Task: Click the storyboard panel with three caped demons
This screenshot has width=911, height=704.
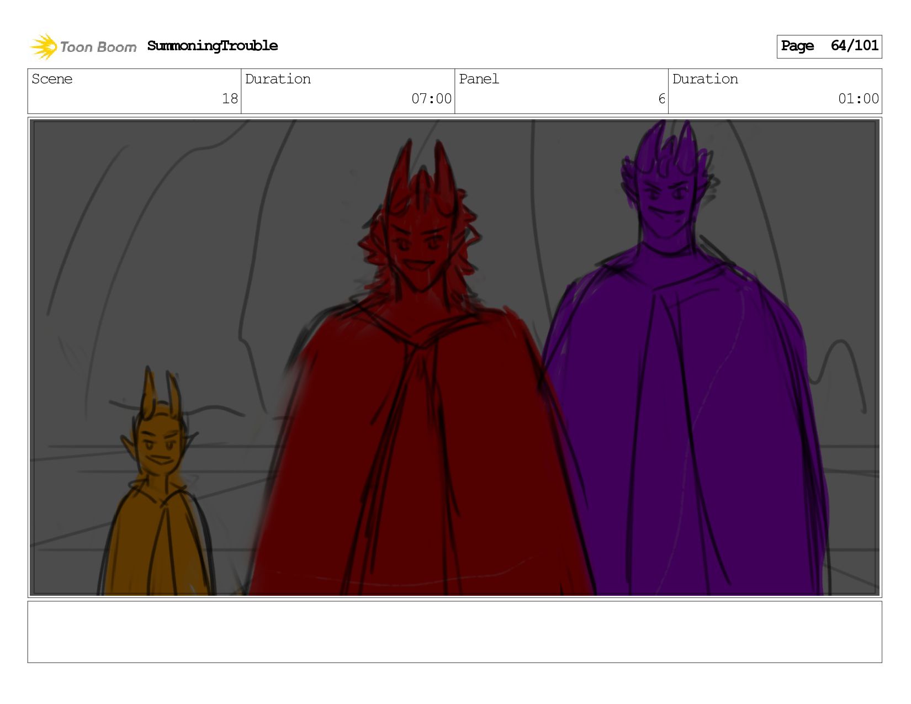Action: click(455, 357)
